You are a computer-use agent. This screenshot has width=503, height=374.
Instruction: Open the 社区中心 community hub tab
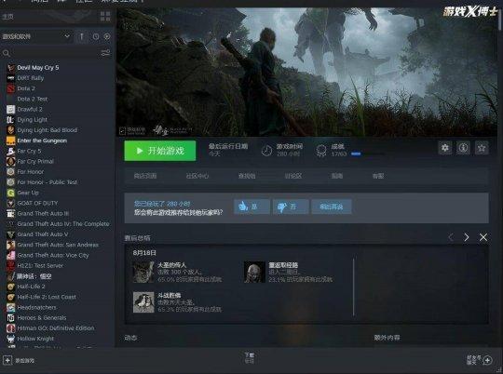(197, 176)
